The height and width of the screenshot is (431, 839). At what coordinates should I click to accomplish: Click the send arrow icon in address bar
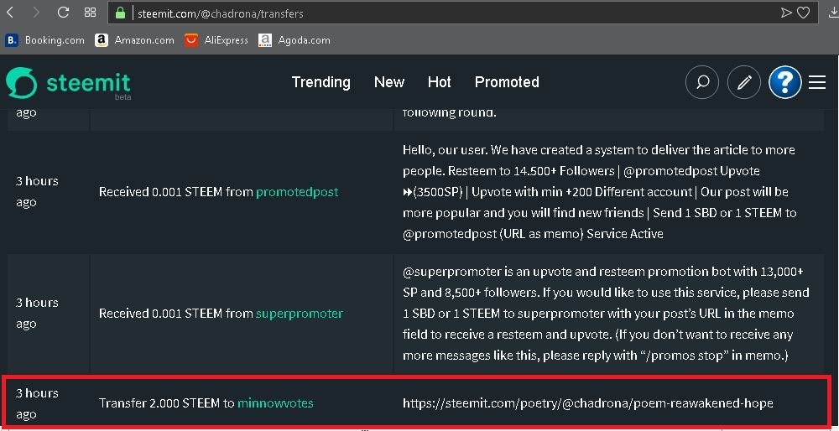pos(786,13)
